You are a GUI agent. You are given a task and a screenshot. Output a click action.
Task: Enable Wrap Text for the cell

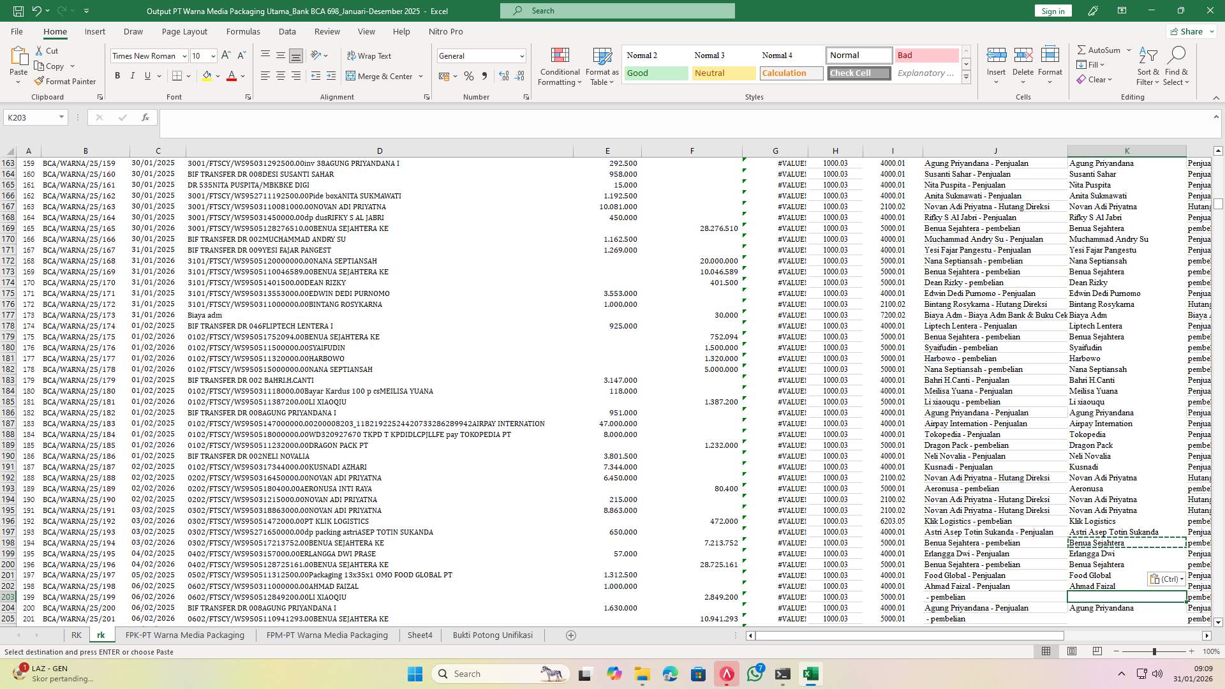coord(369,56)
